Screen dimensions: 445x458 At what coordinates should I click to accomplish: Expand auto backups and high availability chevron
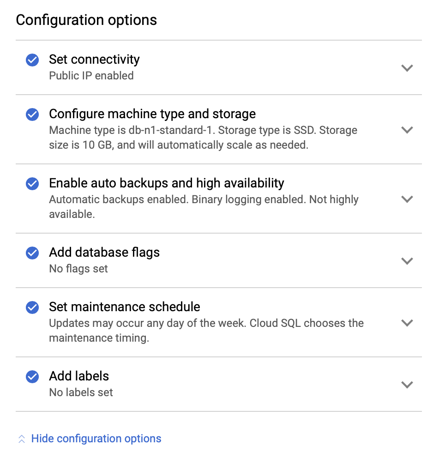[407, 199]
